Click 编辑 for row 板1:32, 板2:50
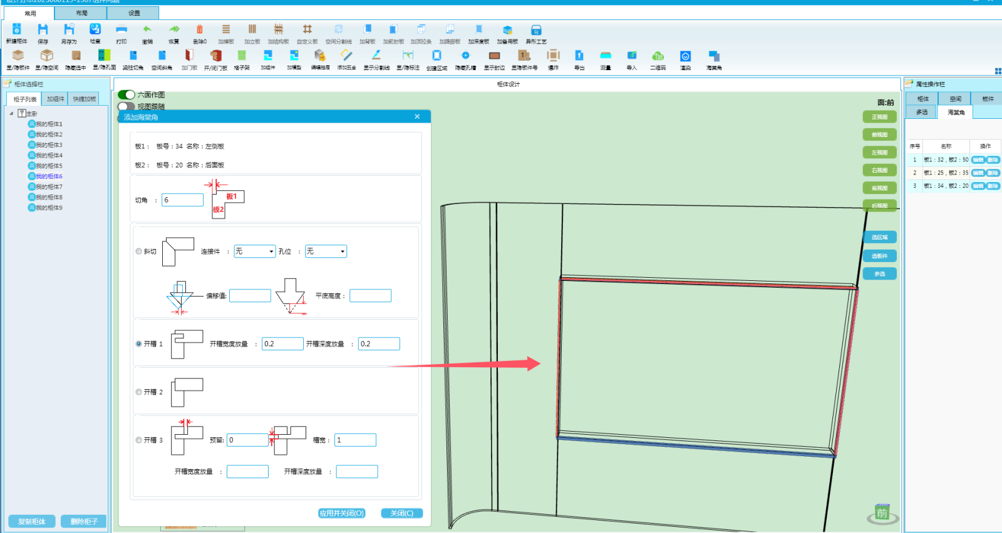This screenshot has width=1002, height=533. point(978,160)
